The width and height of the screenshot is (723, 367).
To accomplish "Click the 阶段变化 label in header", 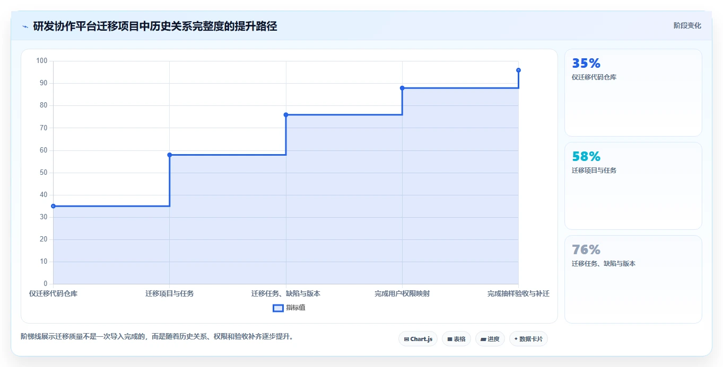I will pos(687,25).
